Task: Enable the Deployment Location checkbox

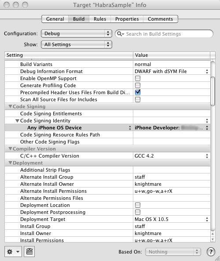Action: coord(138,205)
